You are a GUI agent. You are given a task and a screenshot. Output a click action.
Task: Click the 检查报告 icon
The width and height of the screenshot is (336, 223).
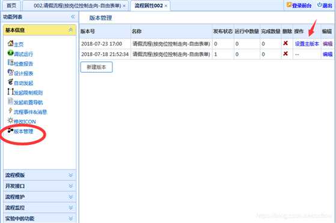pos(10,63)
